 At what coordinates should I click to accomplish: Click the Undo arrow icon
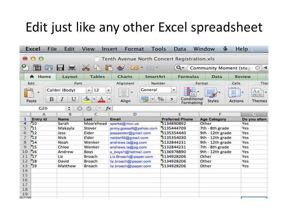[x=135, y=67]
